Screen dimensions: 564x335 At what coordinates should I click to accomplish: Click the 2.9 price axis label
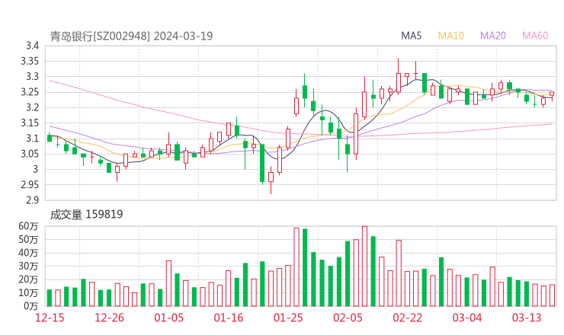(x=32, y=200)
